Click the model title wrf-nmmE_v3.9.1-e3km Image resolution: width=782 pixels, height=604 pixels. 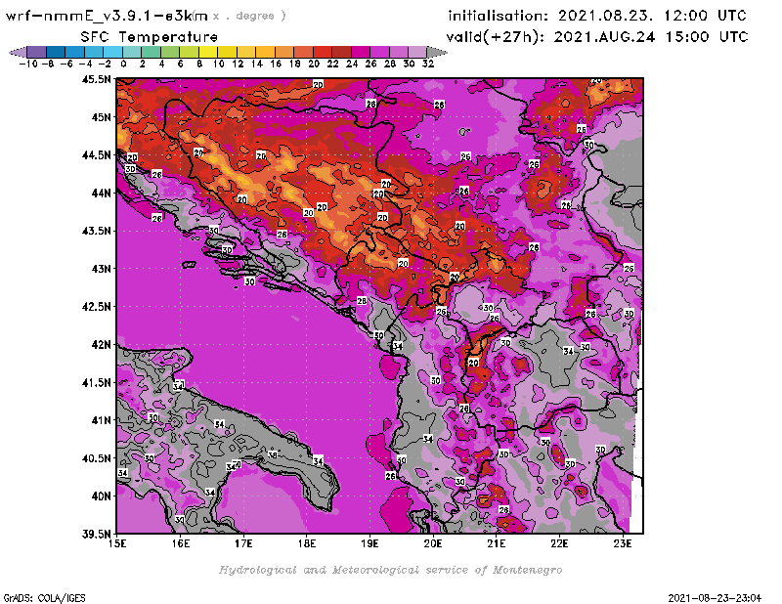point(107,16)
